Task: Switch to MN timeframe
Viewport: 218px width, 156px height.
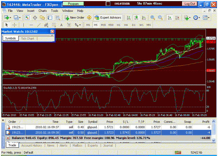Action: (x=149, y=25)
